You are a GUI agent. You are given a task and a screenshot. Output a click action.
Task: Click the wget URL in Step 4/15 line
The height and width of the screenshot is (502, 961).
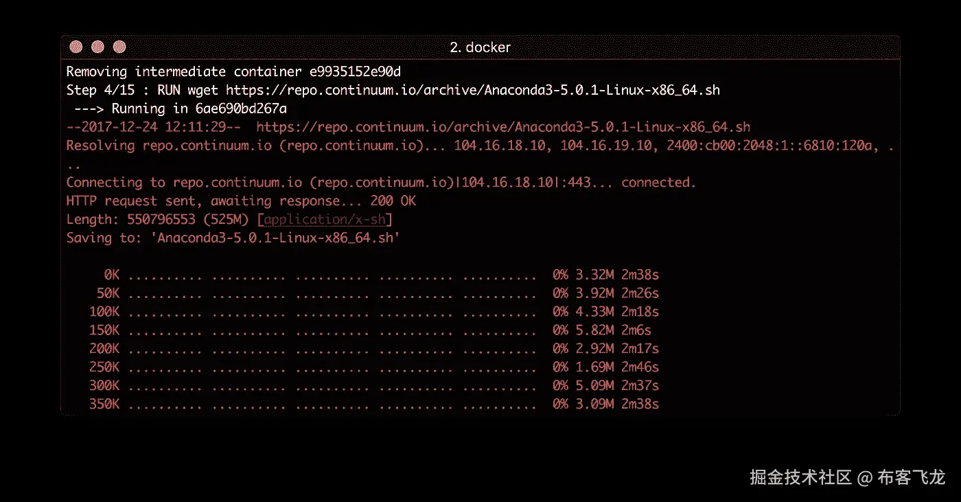472,90
